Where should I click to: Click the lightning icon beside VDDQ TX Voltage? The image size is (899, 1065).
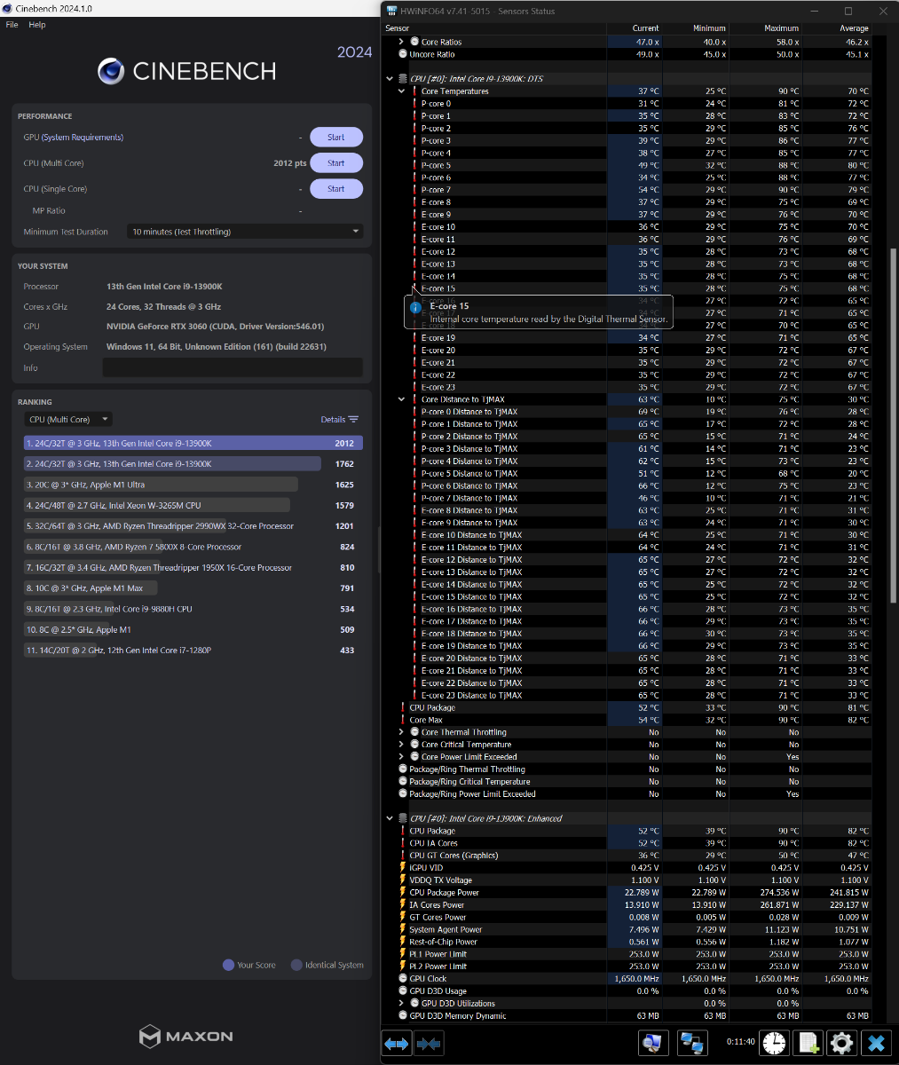point(403,880)
